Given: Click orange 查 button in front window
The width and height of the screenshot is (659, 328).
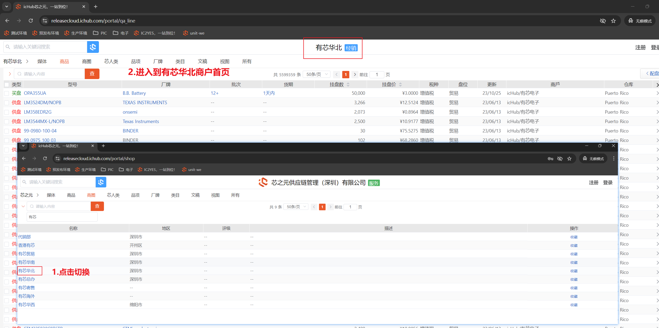Looking at the screenshot, I should pyautogui.click(x=97, y=206).
